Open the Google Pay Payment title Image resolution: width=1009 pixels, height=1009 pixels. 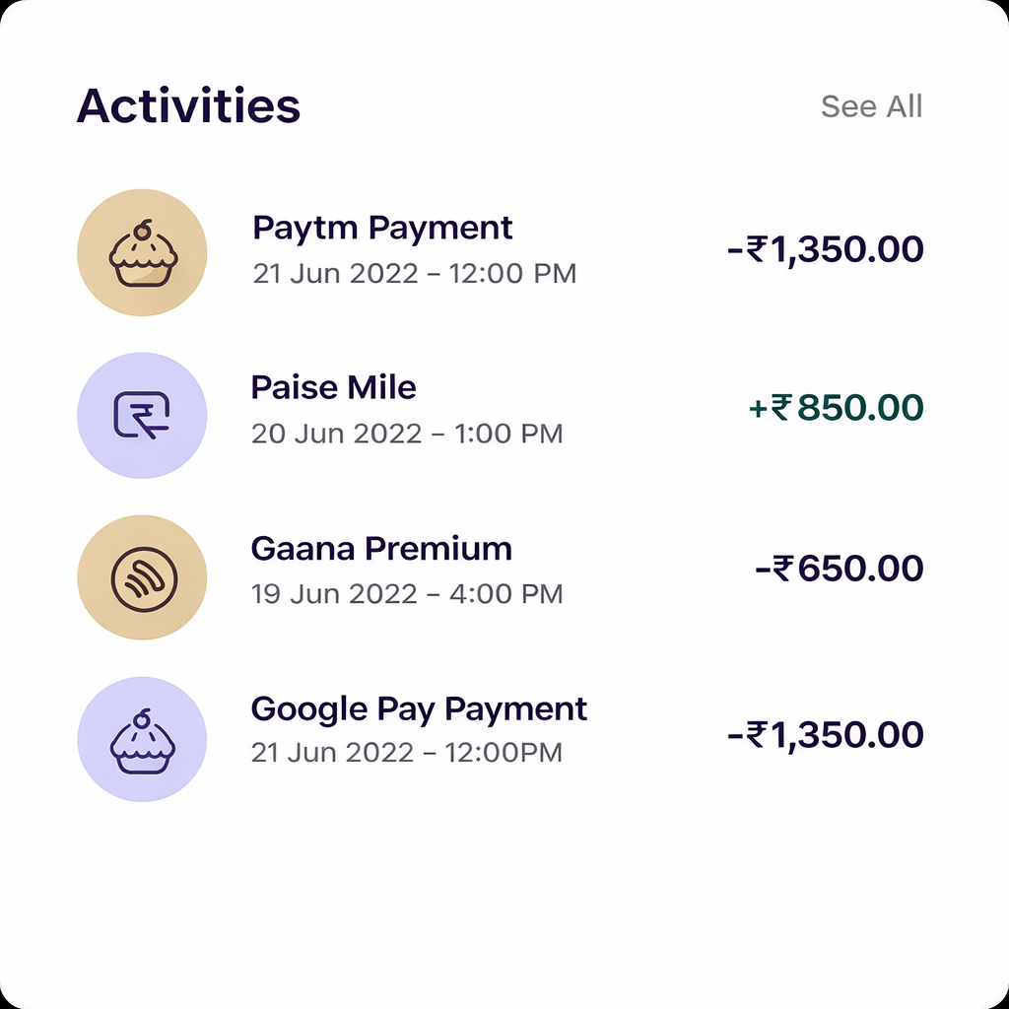pyautogui.click(x=419, y=709)
